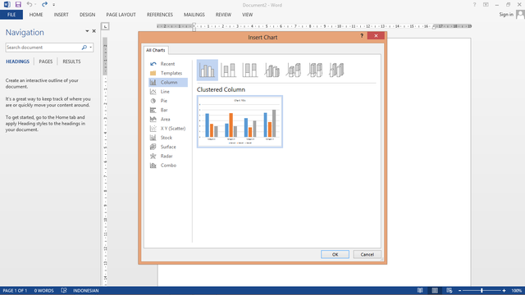Close the Navigation pane
Screen dimensions: 525x295
[x=94, y=31]
